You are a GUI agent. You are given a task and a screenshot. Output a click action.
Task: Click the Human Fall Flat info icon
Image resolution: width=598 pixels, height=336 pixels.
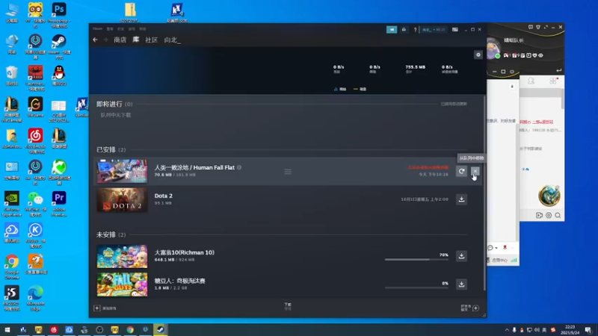pyautogui.click(x=239, y=167)
